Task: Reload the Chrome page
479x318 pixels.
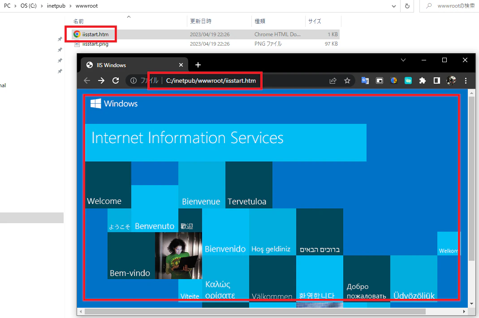Action: click(x=116, y=81)
